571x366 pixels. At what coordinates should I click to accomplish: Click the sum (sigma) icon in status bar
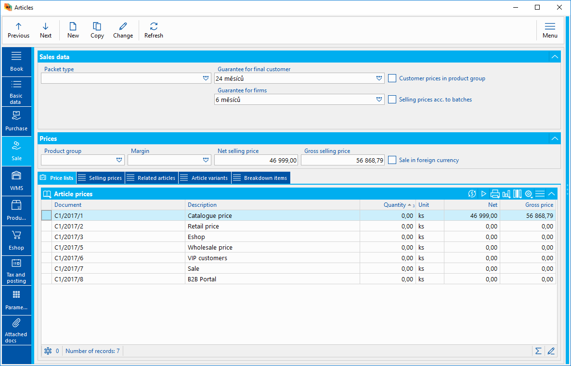coord(538,351)
